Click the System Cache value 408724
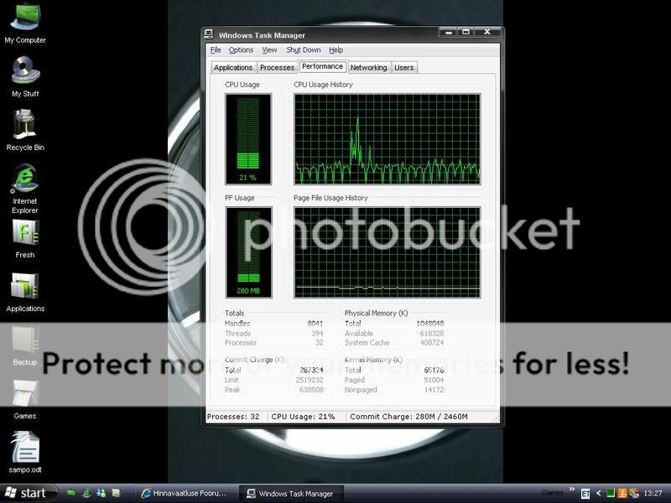Viewport: 671px width, 503px height. [432, 343]
